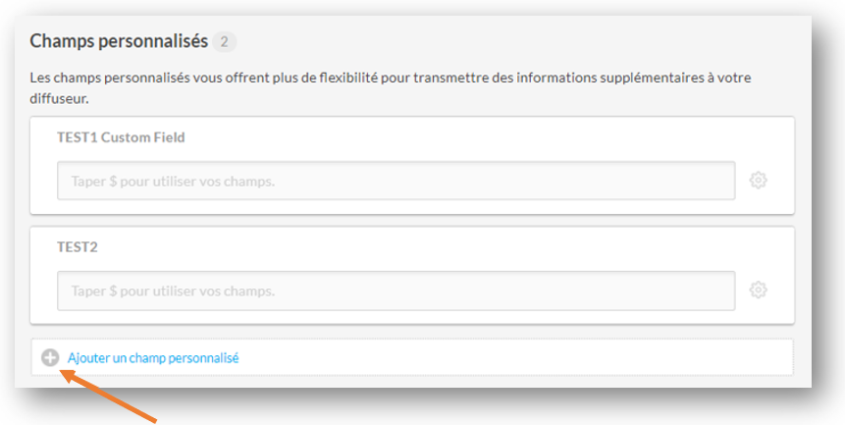
Task: Click empty area of add-field row
Action: point(540,358)
